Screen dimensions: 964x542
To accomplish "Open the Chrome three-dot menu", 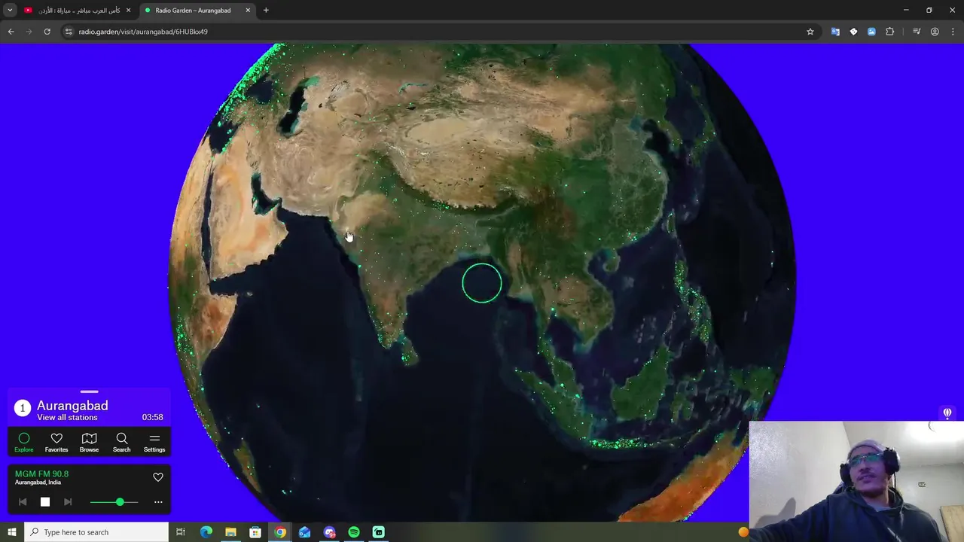I will point(953,32).
